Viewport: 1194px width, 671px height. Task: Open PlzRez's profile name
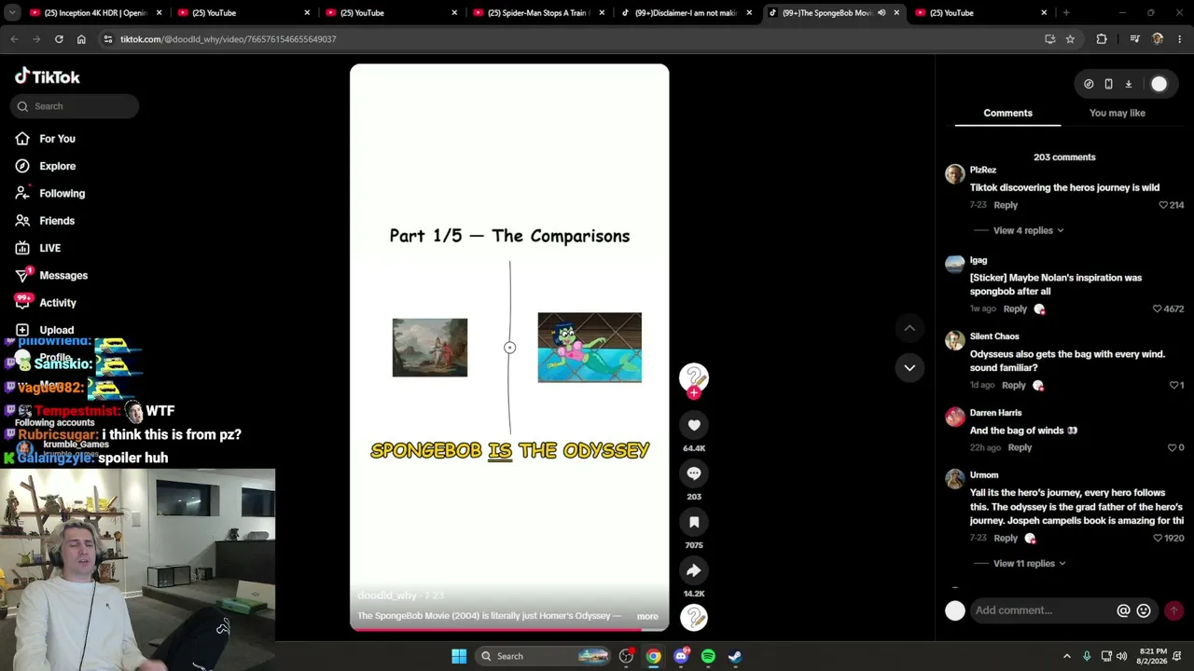tap(983, 171)
